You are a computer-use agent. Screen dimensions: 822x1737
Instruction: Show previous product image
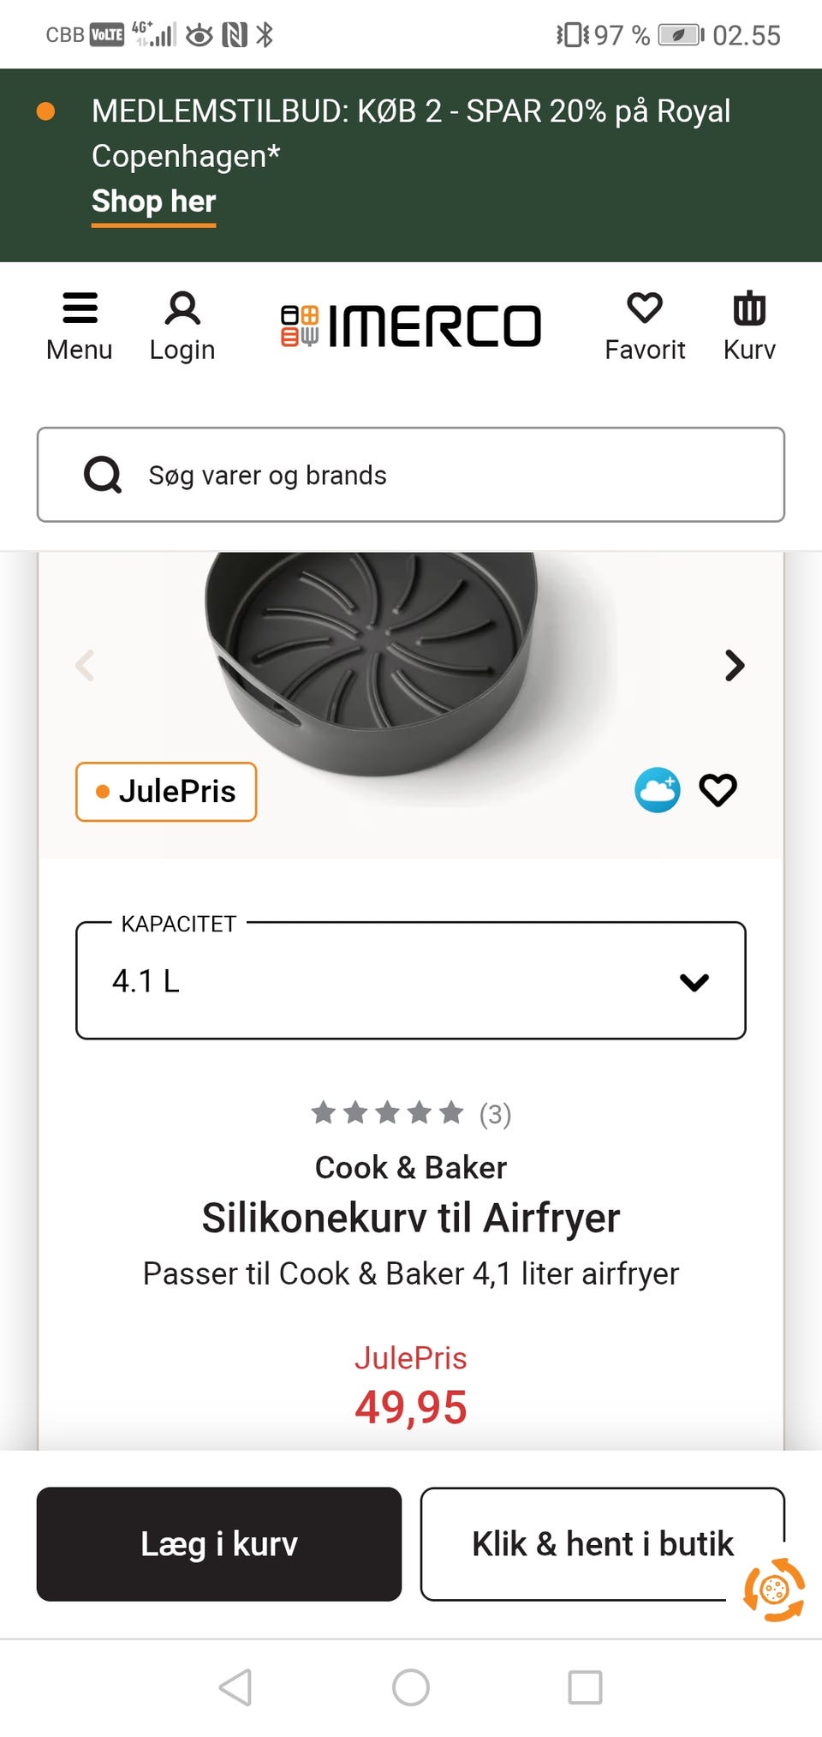pos(85,665)
